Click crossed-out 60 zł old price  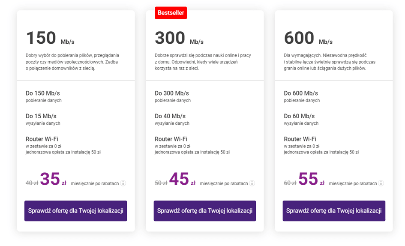[290, 183]
